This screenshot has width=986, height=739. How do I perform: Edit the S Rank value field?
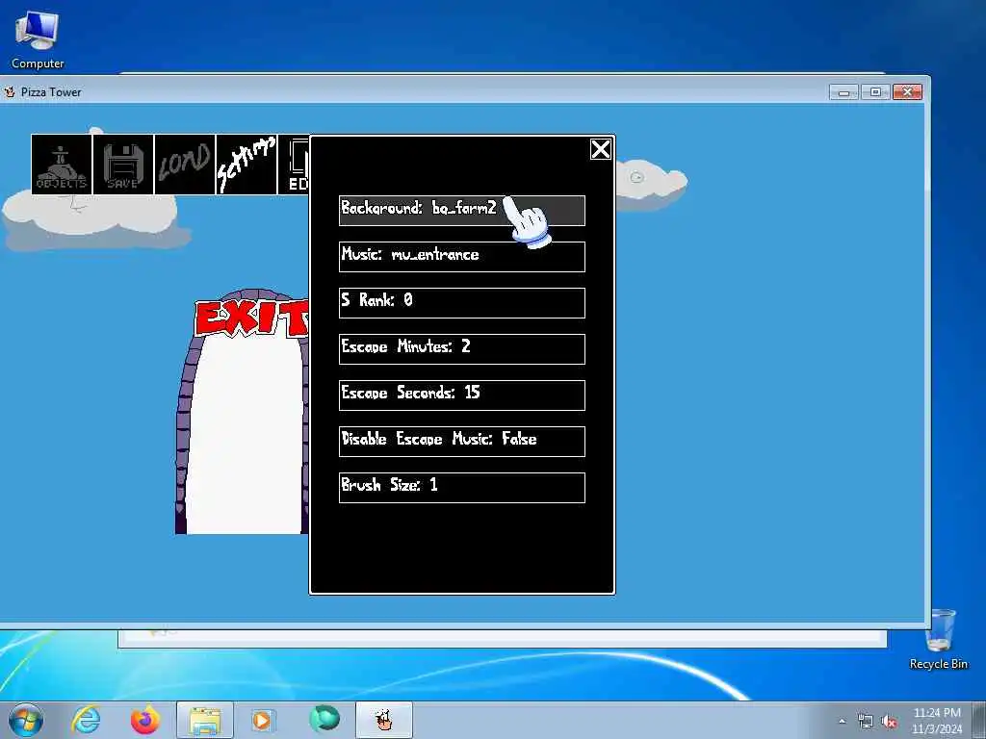tap(461, 303)
